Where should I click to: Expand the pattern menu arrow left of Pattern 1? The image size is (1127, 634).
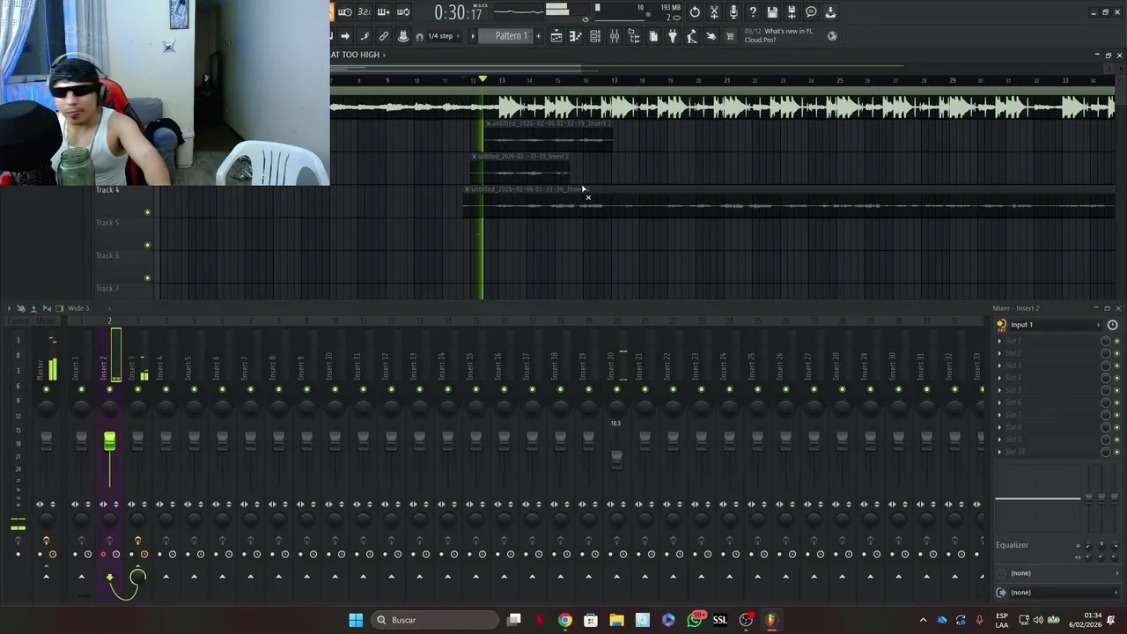coord(473,36)
